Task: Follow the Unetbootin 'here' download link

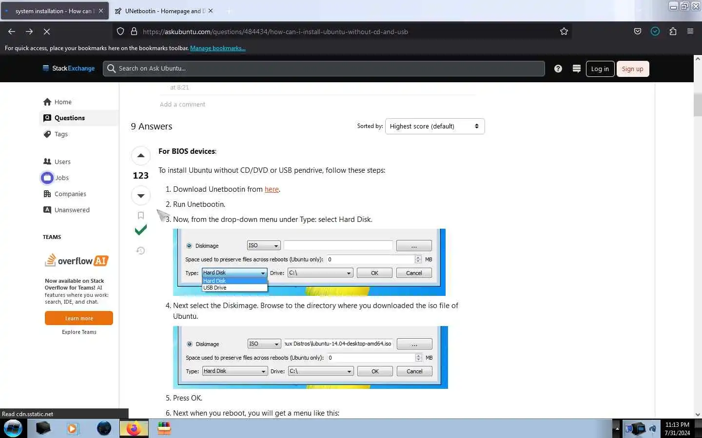Action: coord(272,189)
